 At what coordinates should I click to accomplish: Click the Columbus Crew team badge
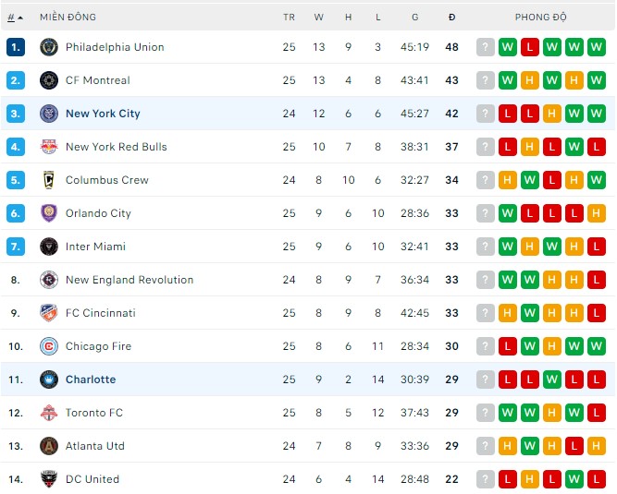(x=49, y=180)
